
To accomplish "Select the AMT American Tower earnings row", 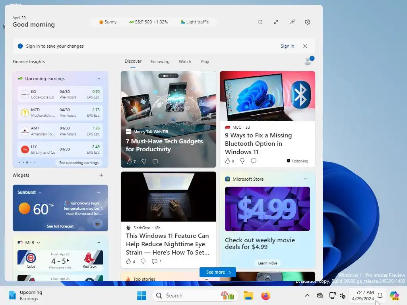I will [x=60, y=131].
